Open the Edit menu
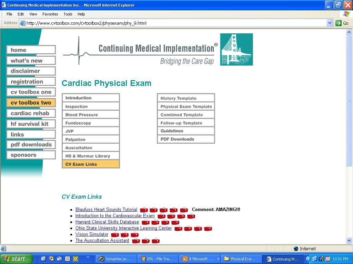The height and width of the screenshot is (264, 353). coord(21,14)
